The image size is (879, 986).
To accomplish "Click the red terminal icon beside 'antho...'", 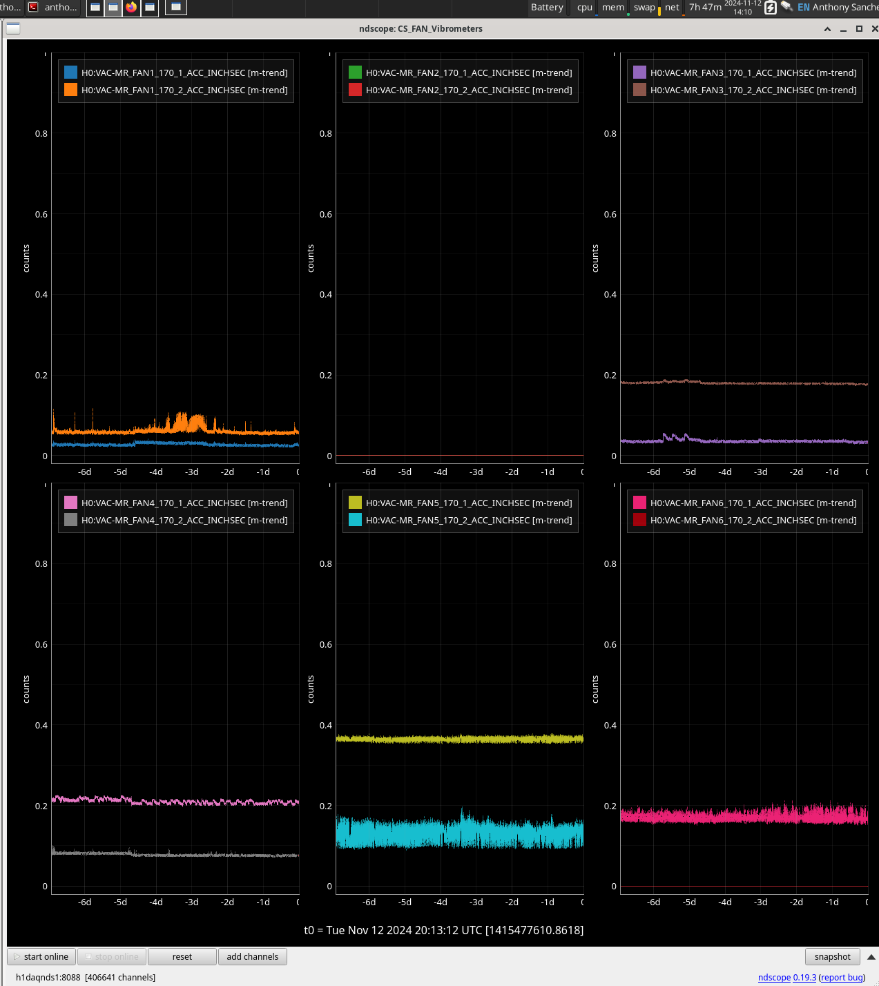I will (33, 8).
